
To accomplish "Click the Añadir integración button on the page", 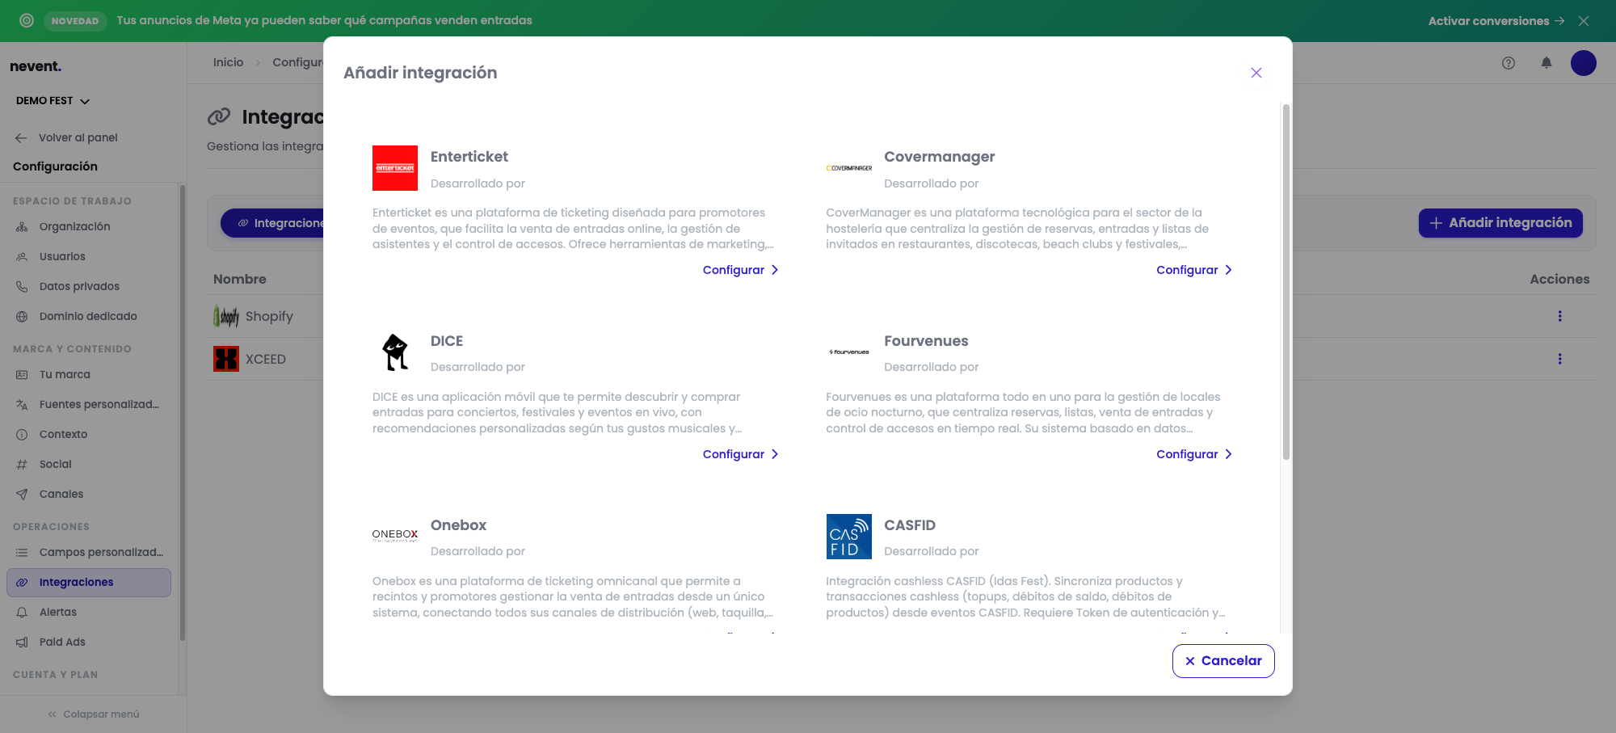I will 1500,223.
